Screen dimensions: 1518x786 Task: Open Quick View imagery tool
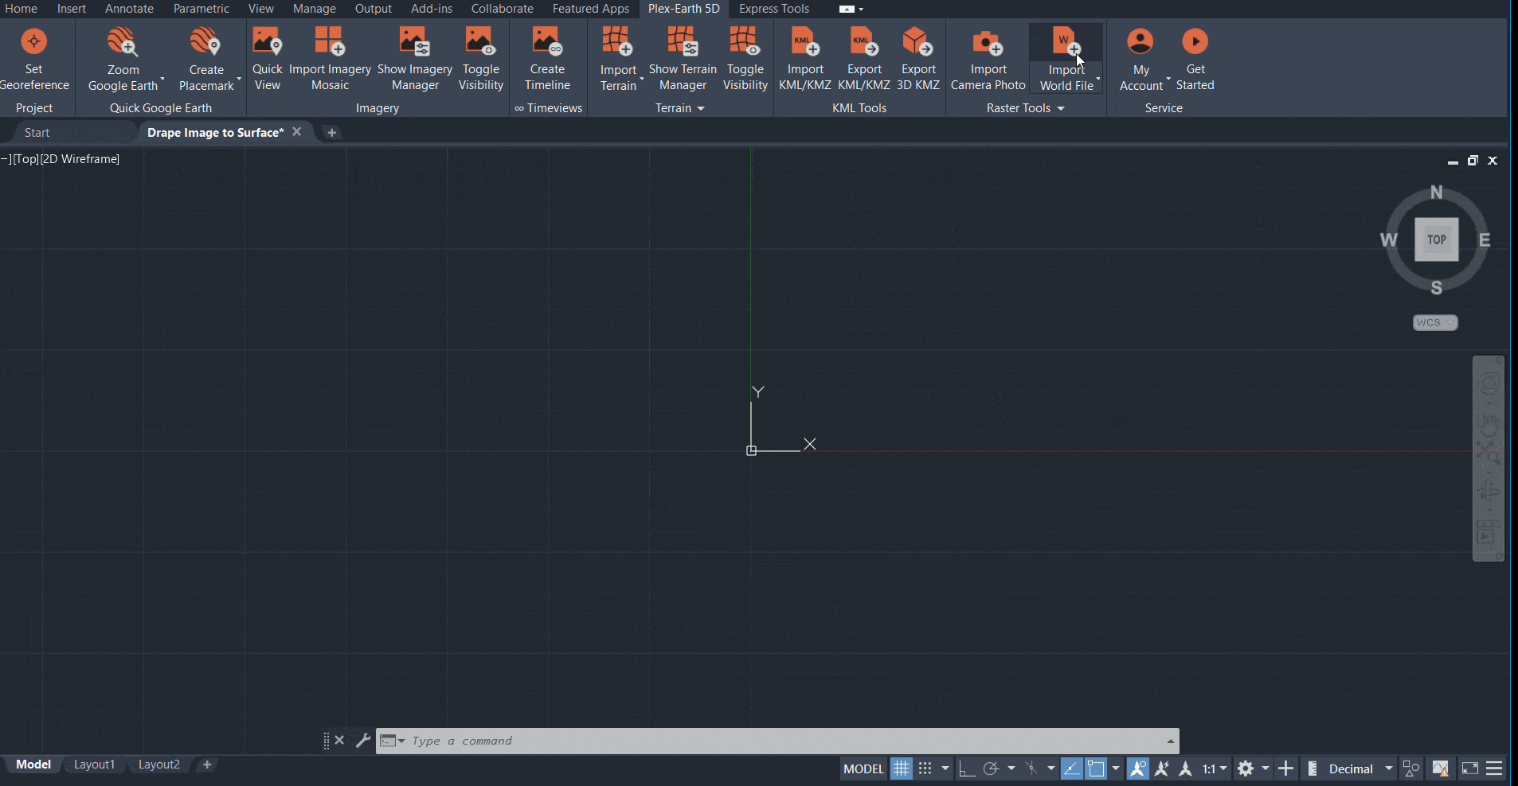point(267,59)
